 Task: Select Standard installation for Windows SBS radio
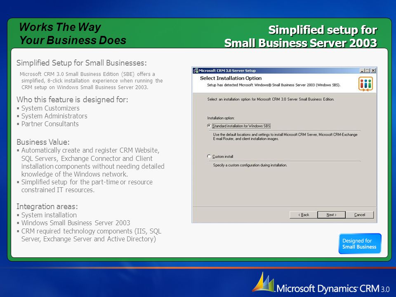tap(209, 126)
